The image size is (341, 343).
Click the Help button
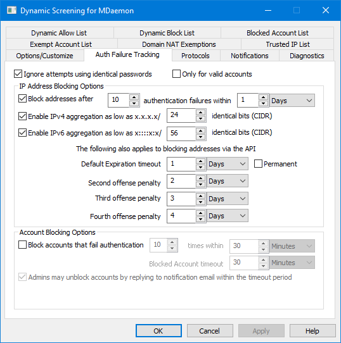[x=312, y=331]
